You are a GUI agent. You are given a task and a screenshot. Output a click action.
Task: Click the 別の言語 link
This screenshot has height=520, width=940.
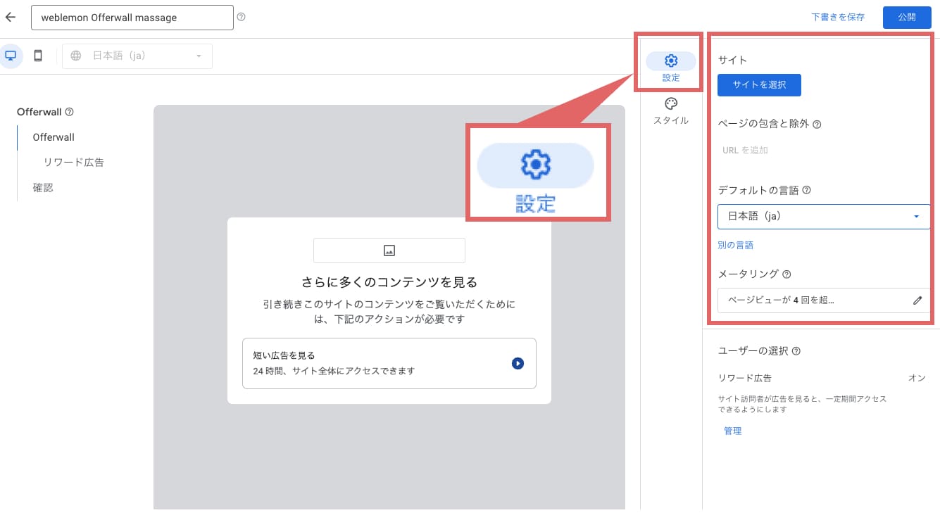(x=734, y=245)
